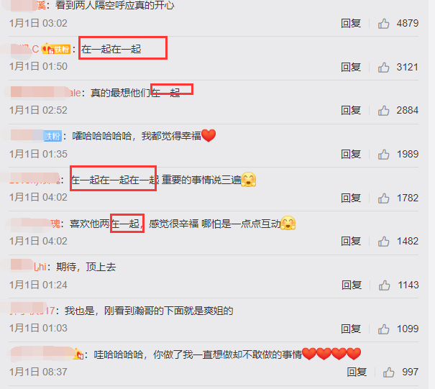Like the 期待，顶上去 comment
The image size is (435, 389).
(x=384, y=285)
